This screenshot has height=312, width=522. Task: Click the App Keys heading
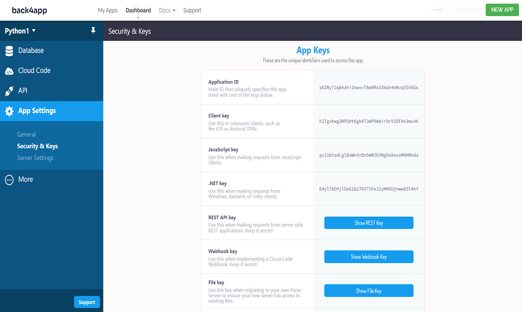point(313,50)
